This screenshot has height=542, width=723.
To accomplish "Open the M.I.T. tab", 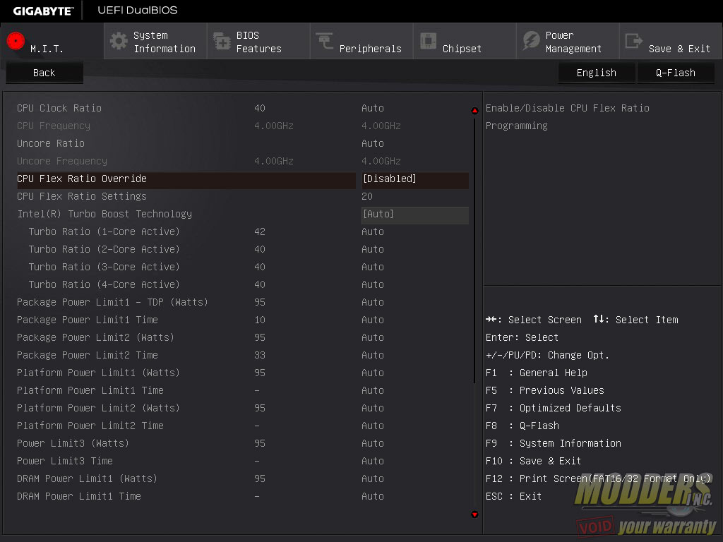I will pyautogui.click(x=52, y=42).
